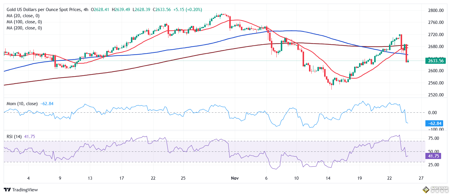The height and width of the screenshot is (196, 451).
Task: Click the 4 date label on time axis
Action: point(28,178)
